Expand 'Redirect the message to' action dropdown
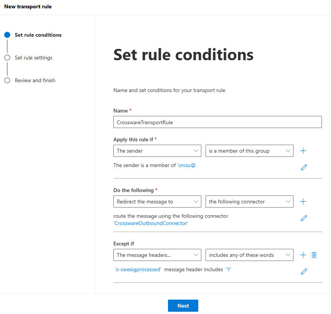This screenshot has width=331, height=314. (x=157, y=202)
